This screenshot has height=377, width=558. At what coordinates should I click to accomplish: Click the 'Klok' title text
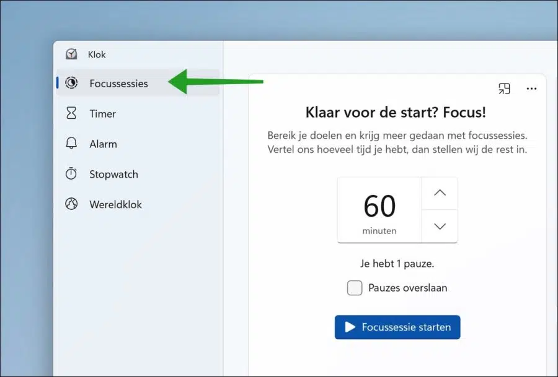[97, 54]
